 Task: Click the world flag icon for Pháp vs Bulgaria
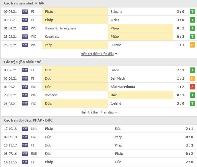tap(25, 12)
